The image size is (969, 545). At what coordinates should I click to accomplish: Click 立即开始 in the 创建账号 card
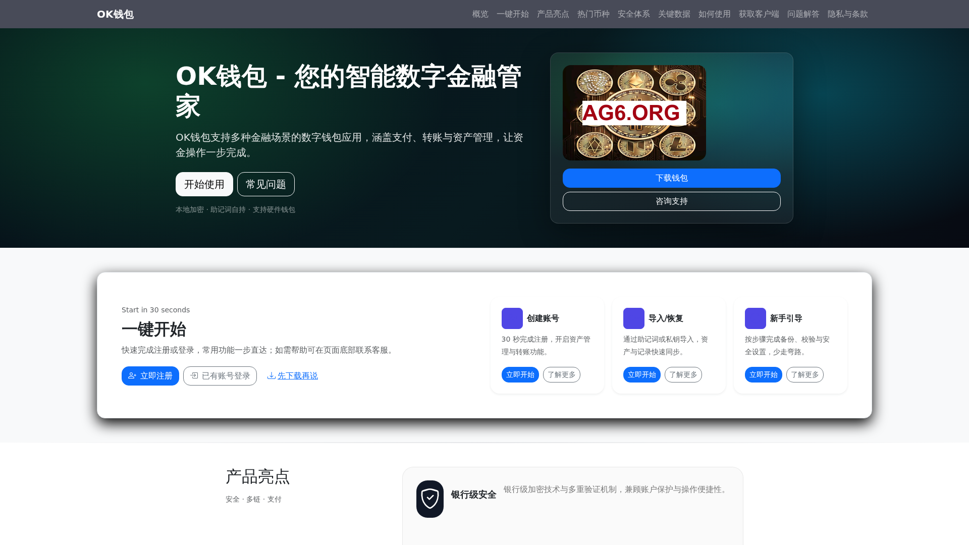[520, 375]
